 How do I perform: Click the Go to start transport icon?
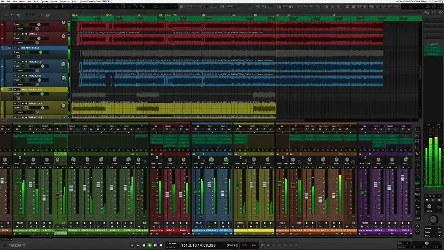[132, 245]
